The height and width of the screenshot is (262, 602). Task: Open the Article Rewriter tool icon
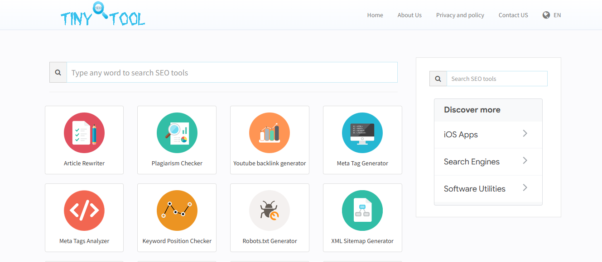84,133
